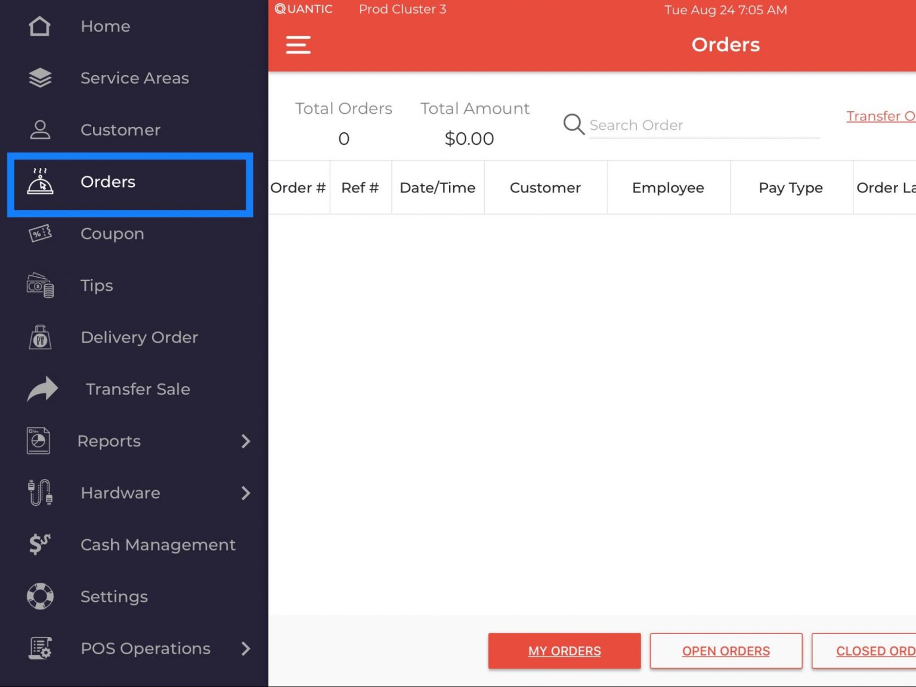916x687 pixels.
Task: Open Service Areas via its layers icon
Action: 39,77
